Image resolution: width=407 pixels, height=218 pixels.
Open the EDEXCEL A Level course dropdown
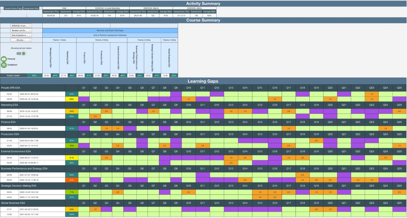pos(21,26)
